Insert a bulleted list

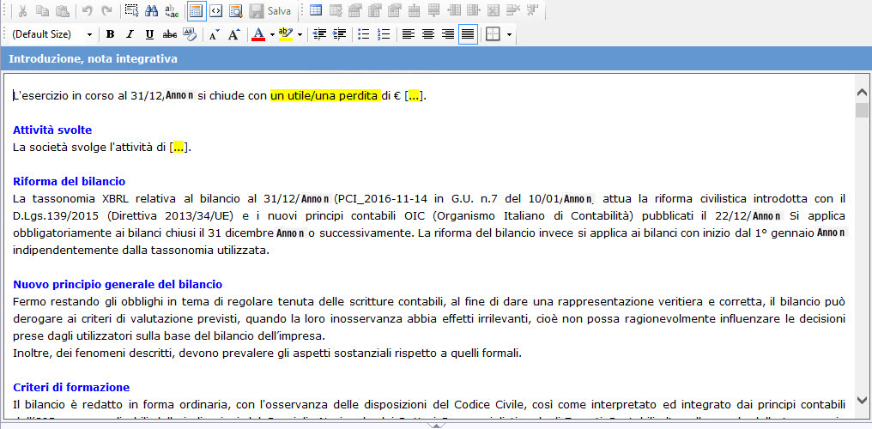(363, 34)
